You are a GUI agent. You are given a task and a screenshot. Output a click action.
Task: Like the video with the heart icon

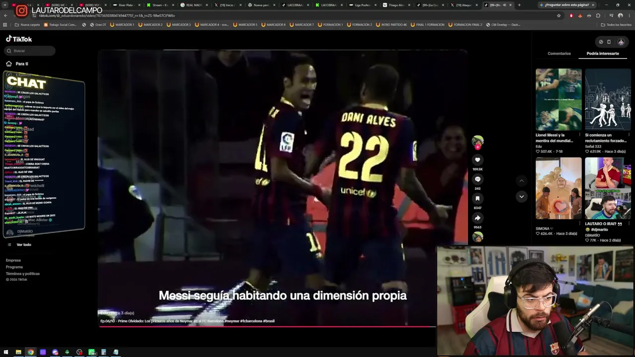478,160
